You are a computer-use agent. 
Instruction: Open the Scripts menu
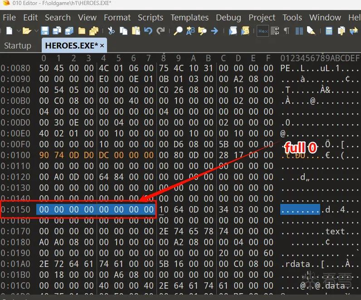point(150,18)
